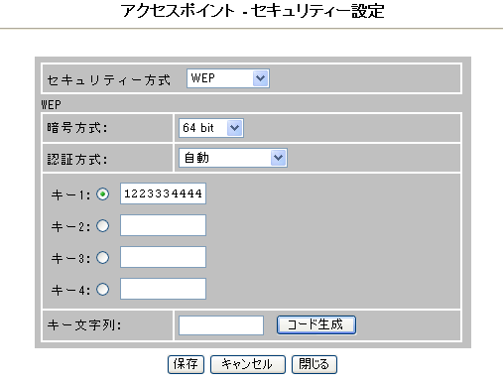Open the 暗号方式 64 bit dropdown
This screenshot has height=383, width=503.
point(211,128)
